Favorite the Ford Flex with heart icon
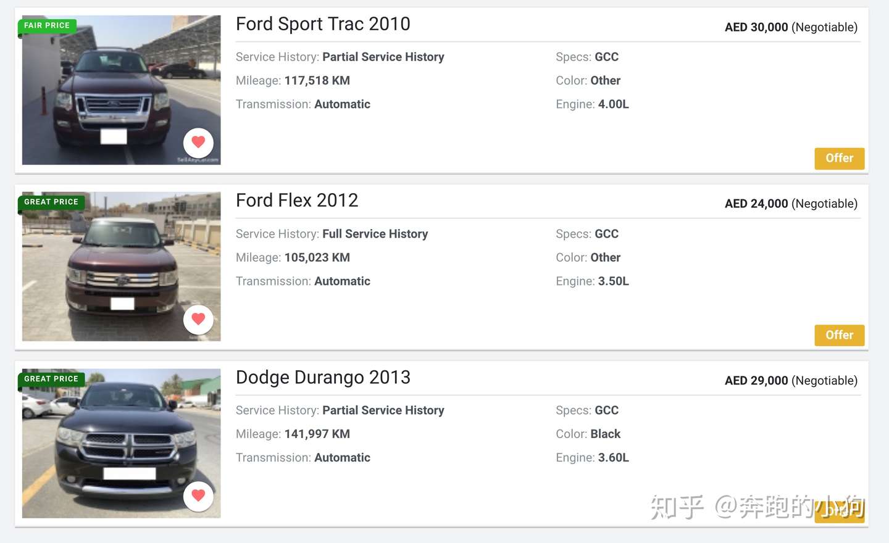The width and height of the screenshot is (889, 543). tap(198, 320)
